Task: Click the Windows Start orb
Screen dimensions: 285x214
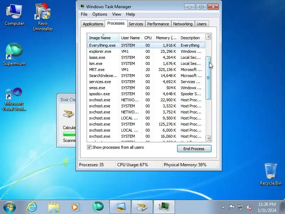Action: (10, 207)
